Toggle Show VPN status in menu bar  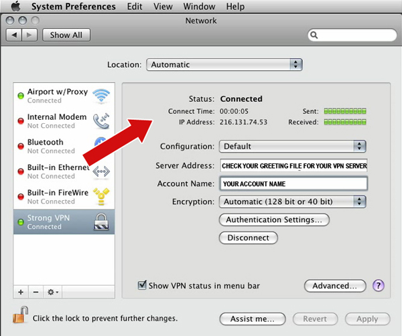click(x=142, y=286)
